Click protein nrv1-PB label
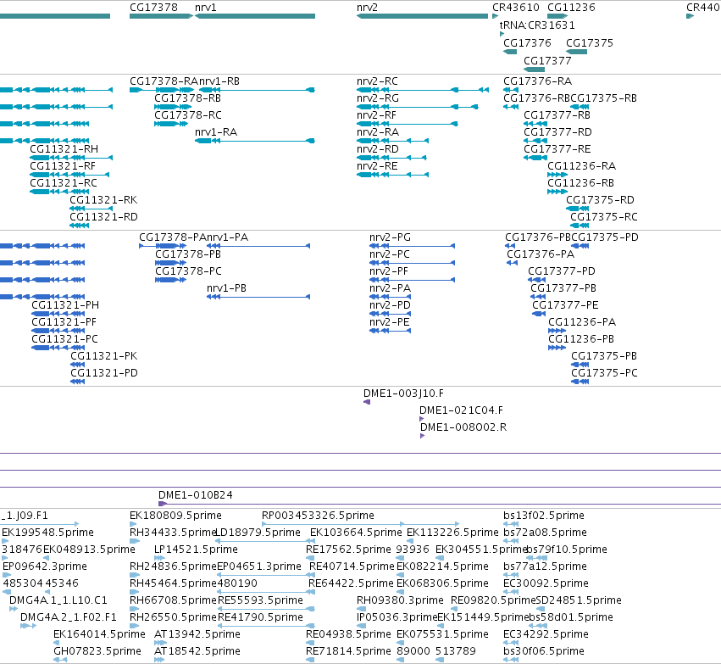This screenshot has width=721, height=664. (x=226, y=288)
